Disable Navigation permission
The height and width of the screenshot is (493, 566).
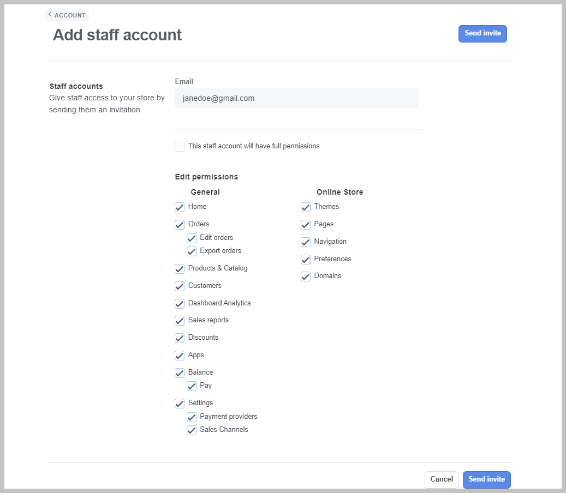click(x=306, y=242)
